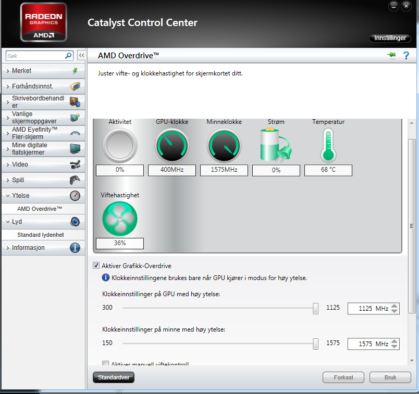Click the Radeon Graphics AMD logo
Viewport: 419px width, 394px height.
click(44, 22)
